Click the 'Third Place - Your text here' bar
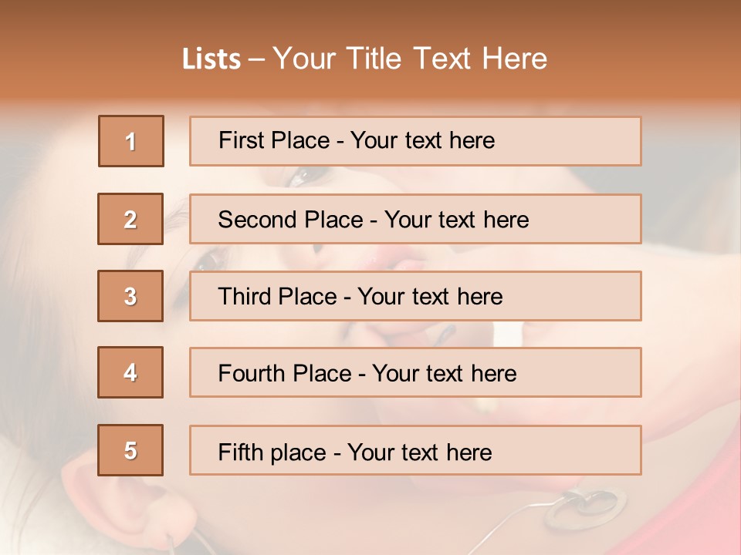Screen dimensions: 741x555 (415, 296)
